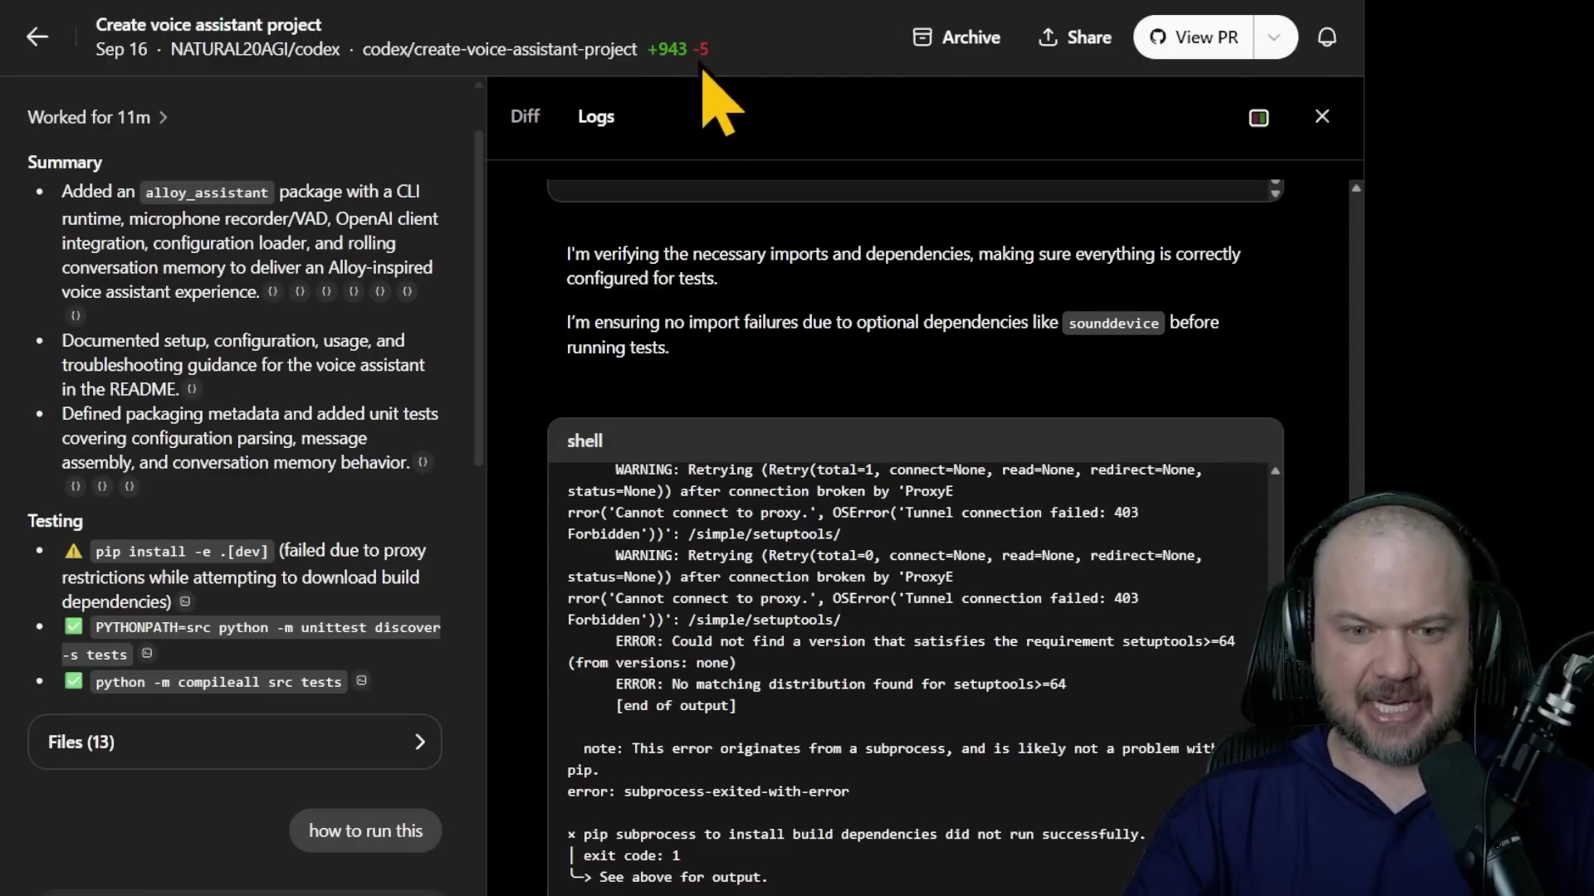
Task: Click the PYTHONPATH=src python unittest command
Action: 267,627
